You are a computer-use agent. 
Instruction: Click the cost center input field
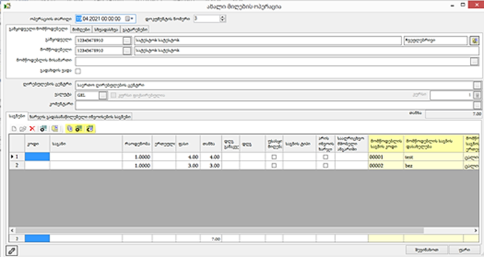pos(274,85)
